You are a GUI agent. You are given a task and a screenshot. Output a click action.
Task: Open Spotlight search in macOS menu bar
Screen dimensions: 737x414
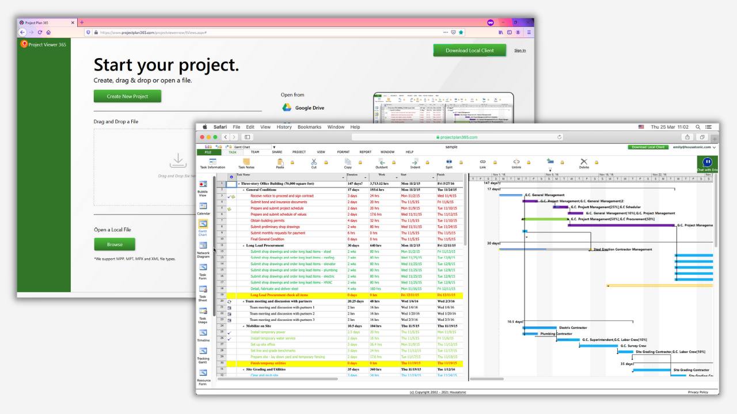[x=698, y=127]
